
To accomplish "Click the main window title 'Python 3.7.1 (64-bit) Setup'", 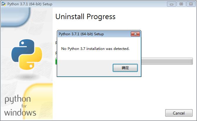I will pos(30,4).
